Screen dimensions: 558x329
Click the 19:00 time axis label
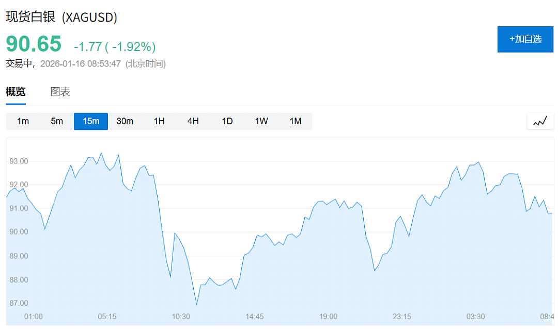[x=328, y=316]
